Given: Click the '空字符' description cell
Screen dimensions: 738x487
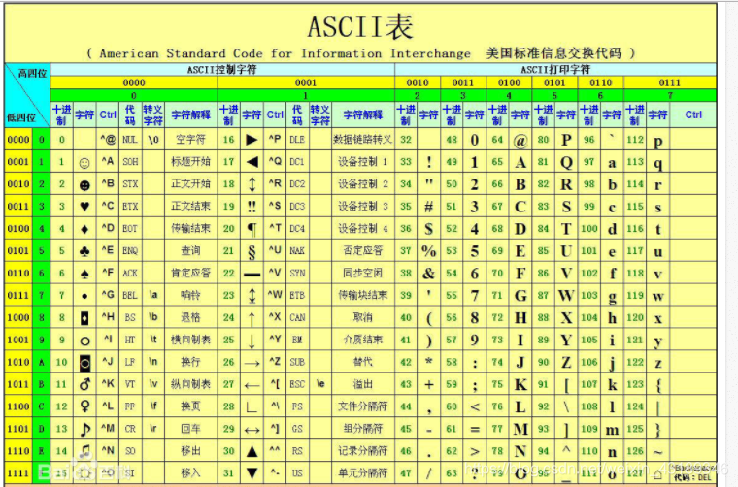Looking at the screenshot, I should tap(190, 140).
